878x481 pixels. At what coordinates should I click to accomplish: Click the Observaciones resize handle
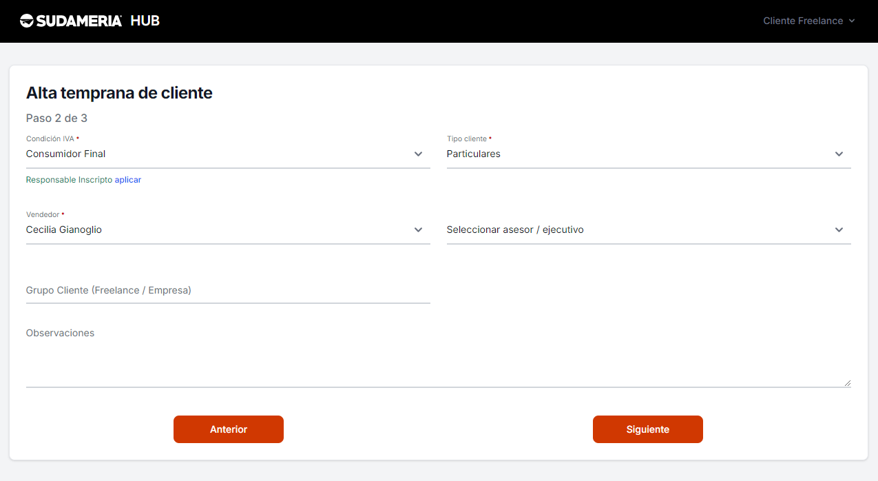[847, 382]
